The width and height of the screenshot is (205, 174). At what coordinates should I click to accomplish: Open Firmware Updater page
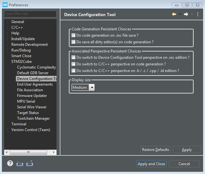click(32, 96)
